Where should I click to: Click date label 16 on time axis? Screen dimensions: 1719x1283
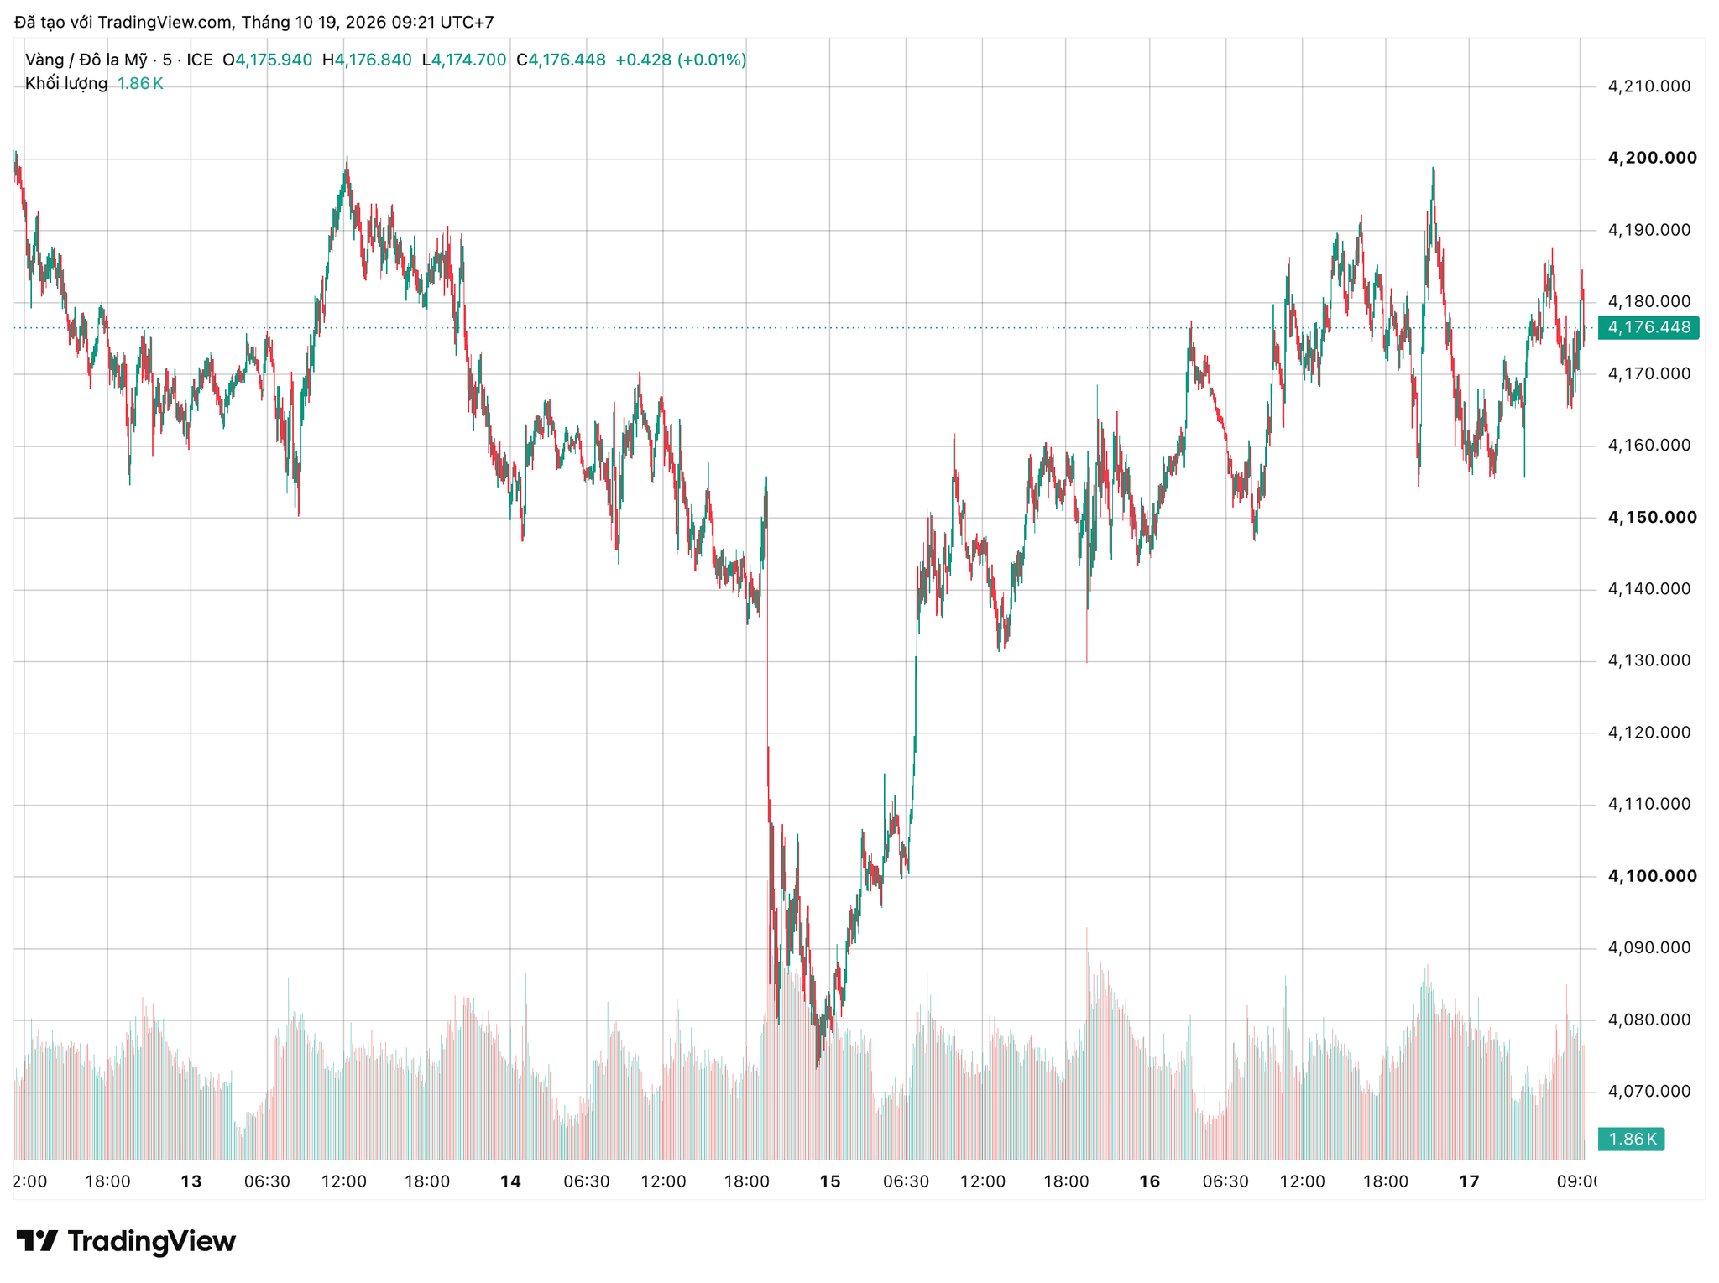[x=1149, y=1181]
